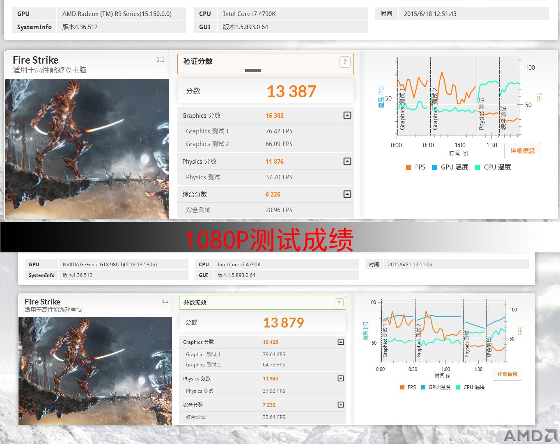560x444 pixels.
Task: Collapse the Physics 分数 11 945 section
Action: coord(341,378)
